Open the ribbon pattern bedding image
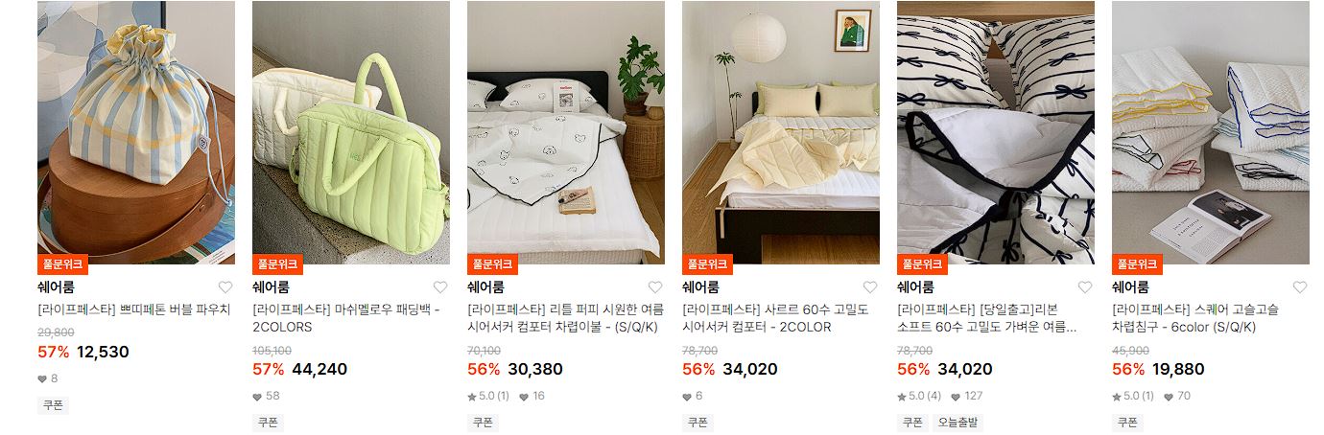Screen dimensions: 1324x435 996,132
